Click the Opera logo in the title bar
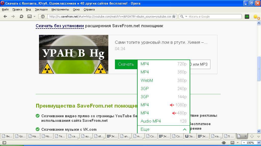Image resolution: width=261 pixels, height=146 pixels. 3,3
